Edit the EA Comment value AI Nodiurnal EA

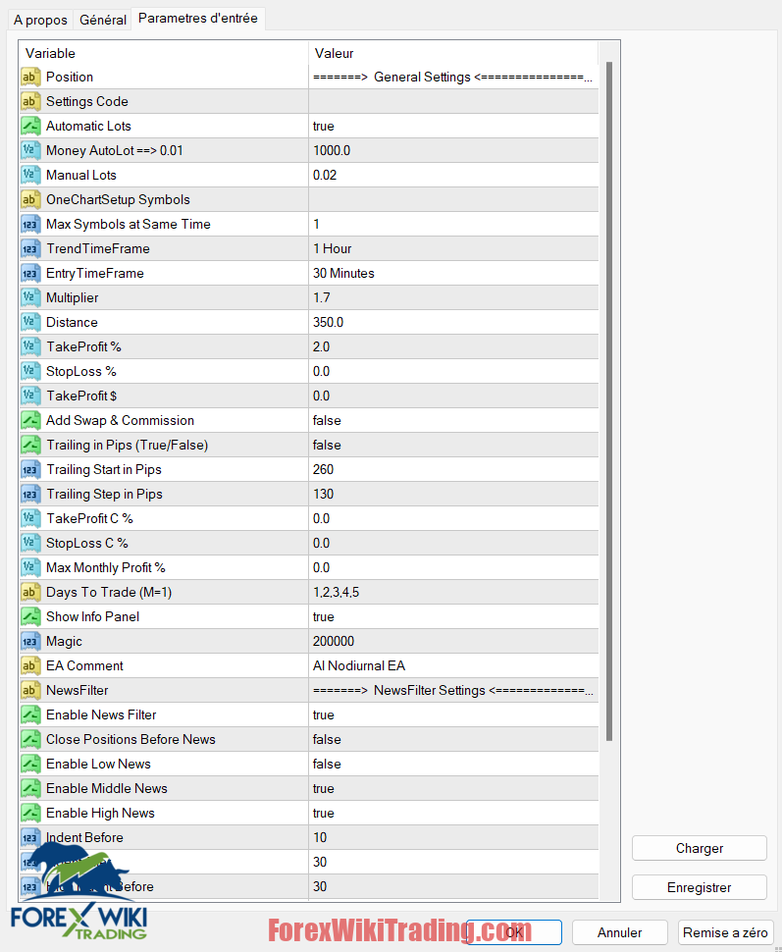click(453, 665)
